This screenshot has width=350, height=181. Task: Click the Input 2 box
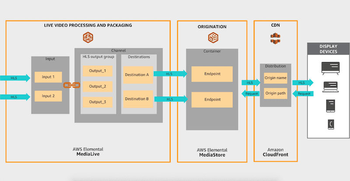tap(48, 96)
